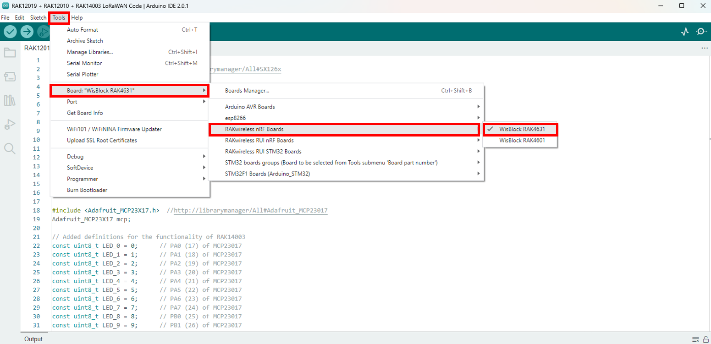
Task: Select the checked WisBlock RAK4631 board
Action: (x=520, y=129)
